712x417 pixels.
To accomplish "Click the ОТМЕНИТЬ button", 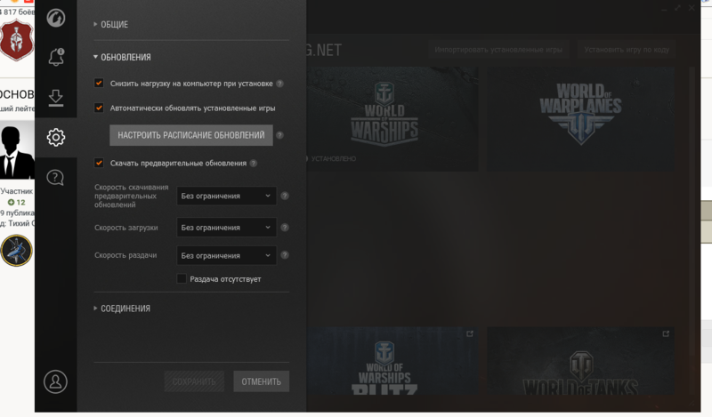I will click(261, 381).
